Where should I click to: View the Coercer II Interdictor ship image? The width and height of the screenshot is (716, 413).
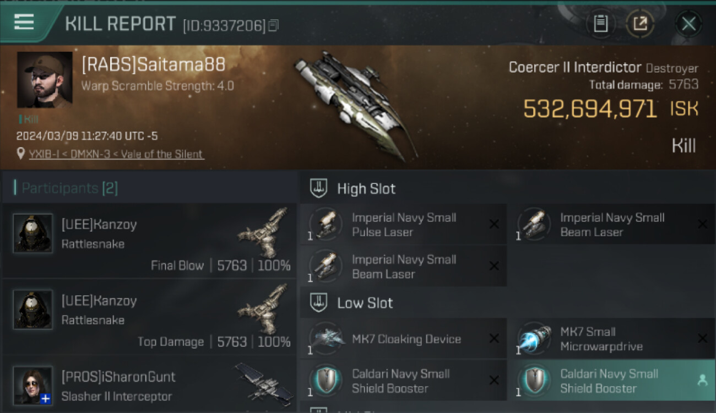[352, 105]
